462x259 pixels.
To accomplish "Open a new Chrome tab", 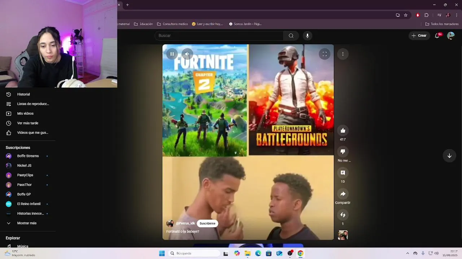I will (127, 5).
